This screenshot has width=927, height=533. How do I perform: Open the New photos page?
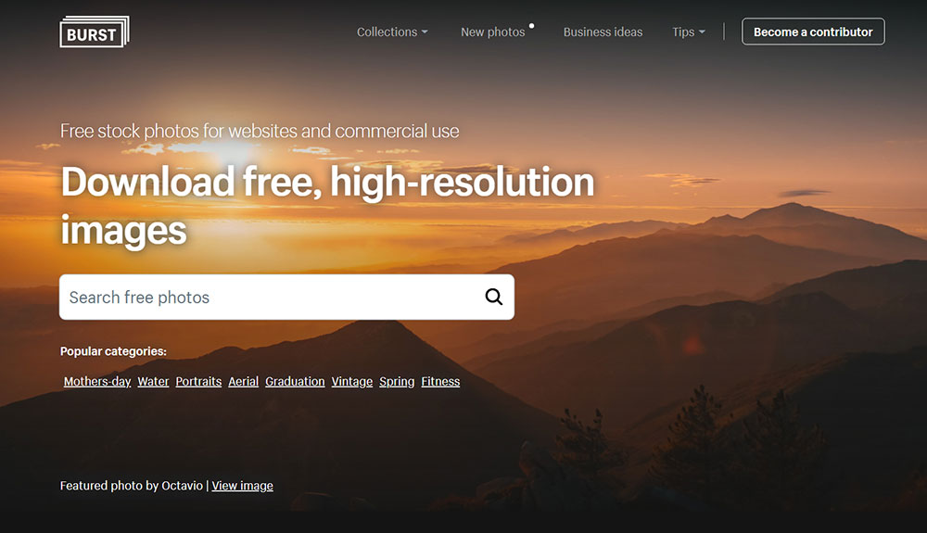(492, 32)
